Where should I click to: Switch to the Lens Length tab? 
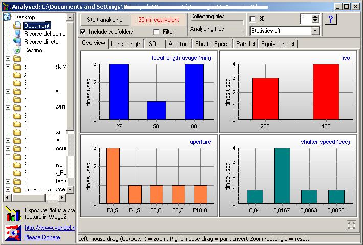(x=126, y=44)
